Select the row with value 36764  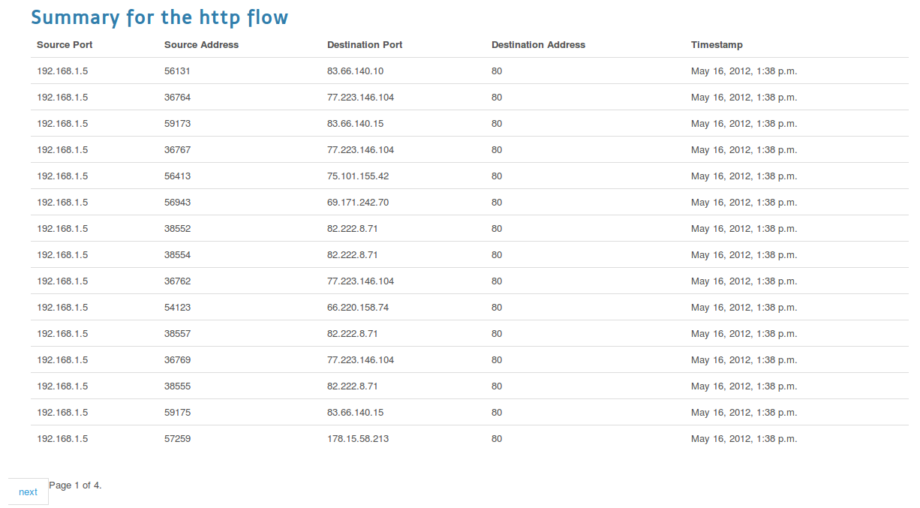(469, 97)
